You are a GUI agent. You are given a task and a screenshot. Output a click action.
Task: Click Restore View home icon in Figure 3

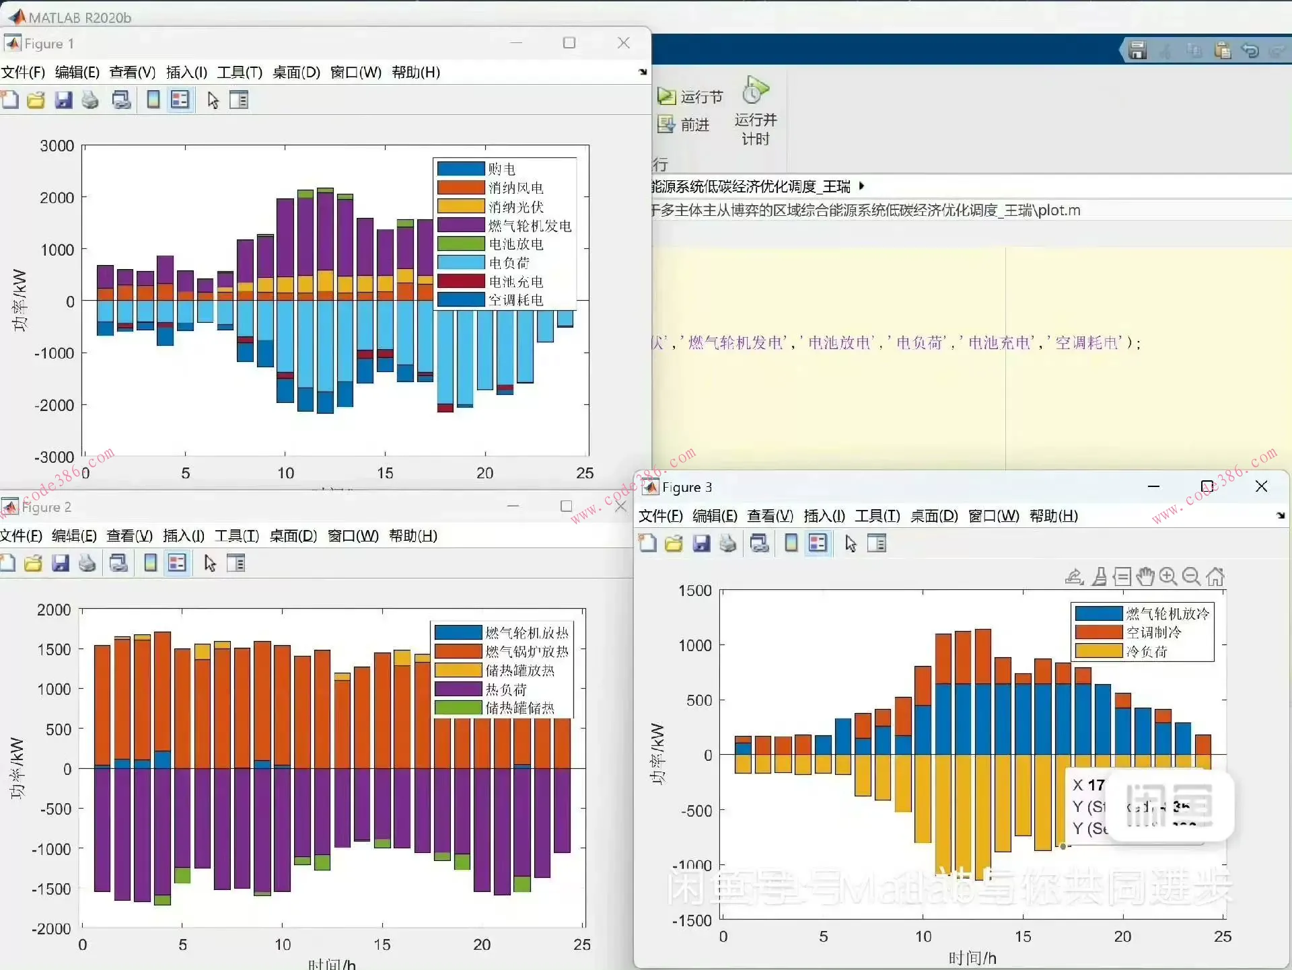point(1215,576)
